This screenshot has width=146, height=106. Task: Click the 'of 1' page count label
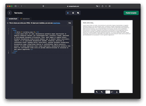tap(112, 92)
